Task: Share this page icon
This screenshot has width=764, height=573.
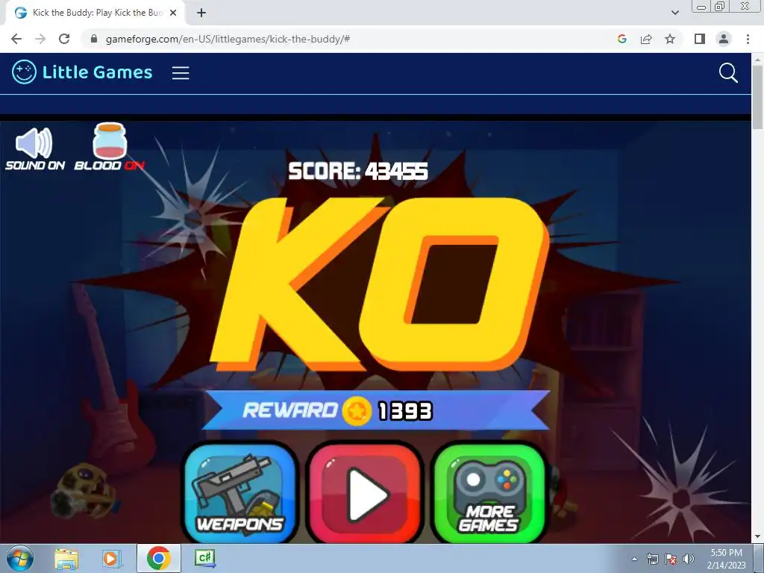Action: point(646,39)
